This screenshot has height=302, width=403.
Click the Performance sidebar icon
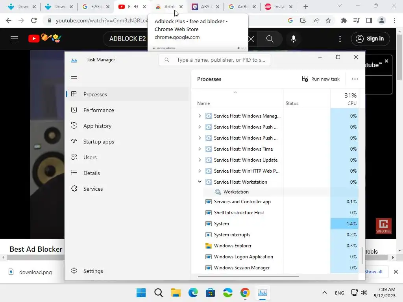[74, 110]
